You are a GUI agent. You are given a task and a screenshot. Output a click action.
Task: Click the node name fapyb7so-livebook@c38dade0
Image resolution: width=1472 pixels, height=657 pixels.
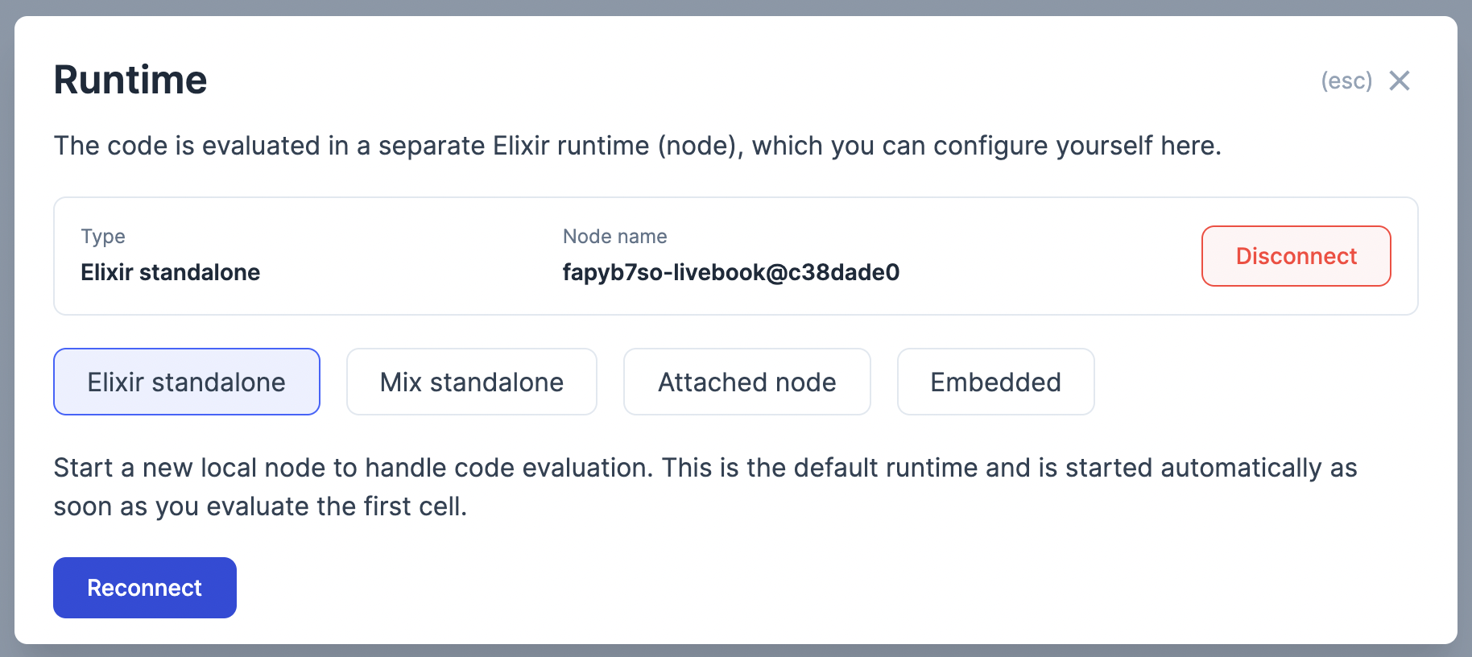731,272
